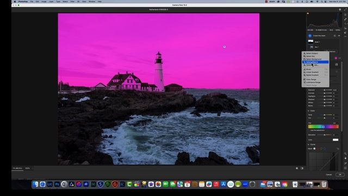The width and height of the screenshot is (348, 196).
Task: Click the Hue rainbow slider handle
Action: point(324,127)
